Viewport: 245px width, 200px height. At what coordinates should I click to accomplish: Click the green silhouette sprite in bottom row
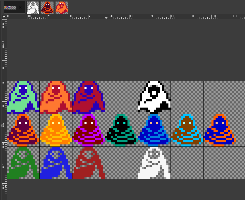23,163
